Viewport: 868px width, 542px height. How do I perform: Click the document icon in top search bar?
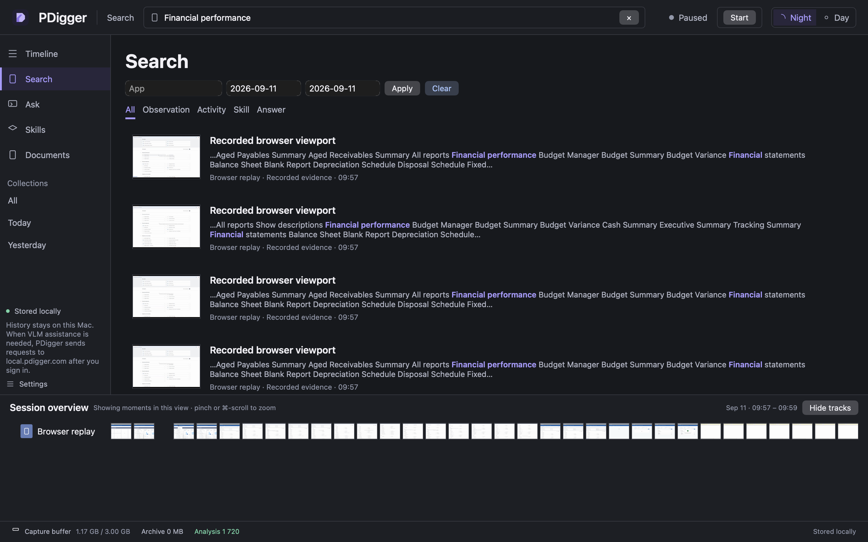click(155, 17)
